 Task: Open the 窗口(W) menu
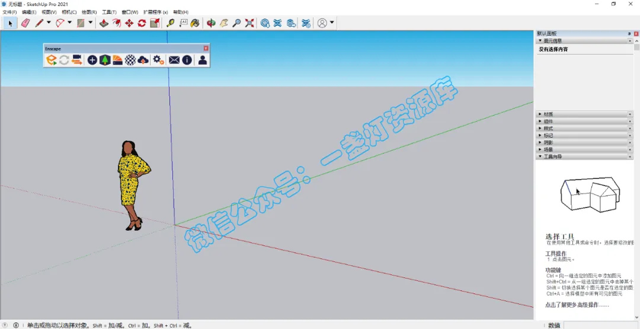(130, 12)
